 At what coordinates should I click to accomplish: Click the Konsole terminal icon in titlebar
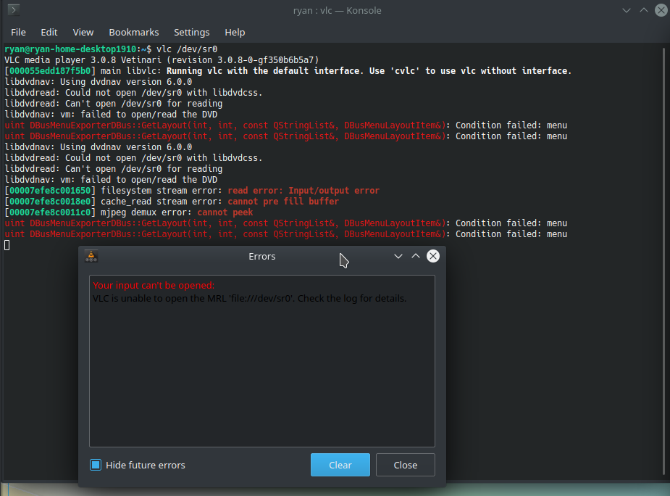(x=14, y=10)
